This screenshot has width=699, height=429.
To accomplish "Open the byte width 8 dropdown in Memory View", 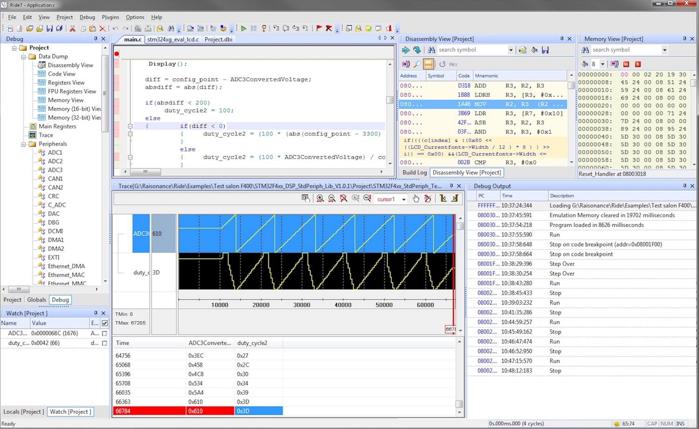I will (x=602, y=64).
